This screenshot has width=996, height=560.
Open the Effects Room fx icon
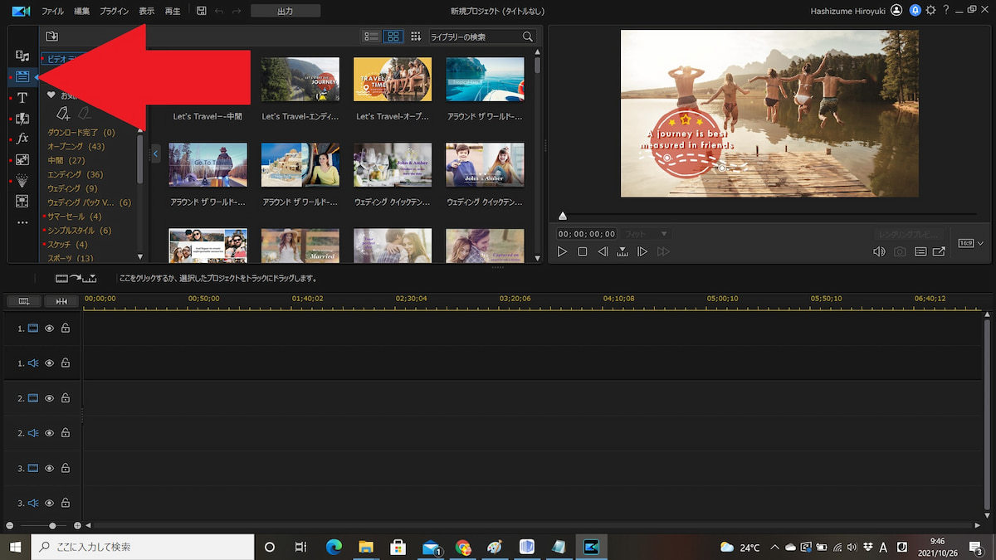pyautogui.click(x=22, y=139)
